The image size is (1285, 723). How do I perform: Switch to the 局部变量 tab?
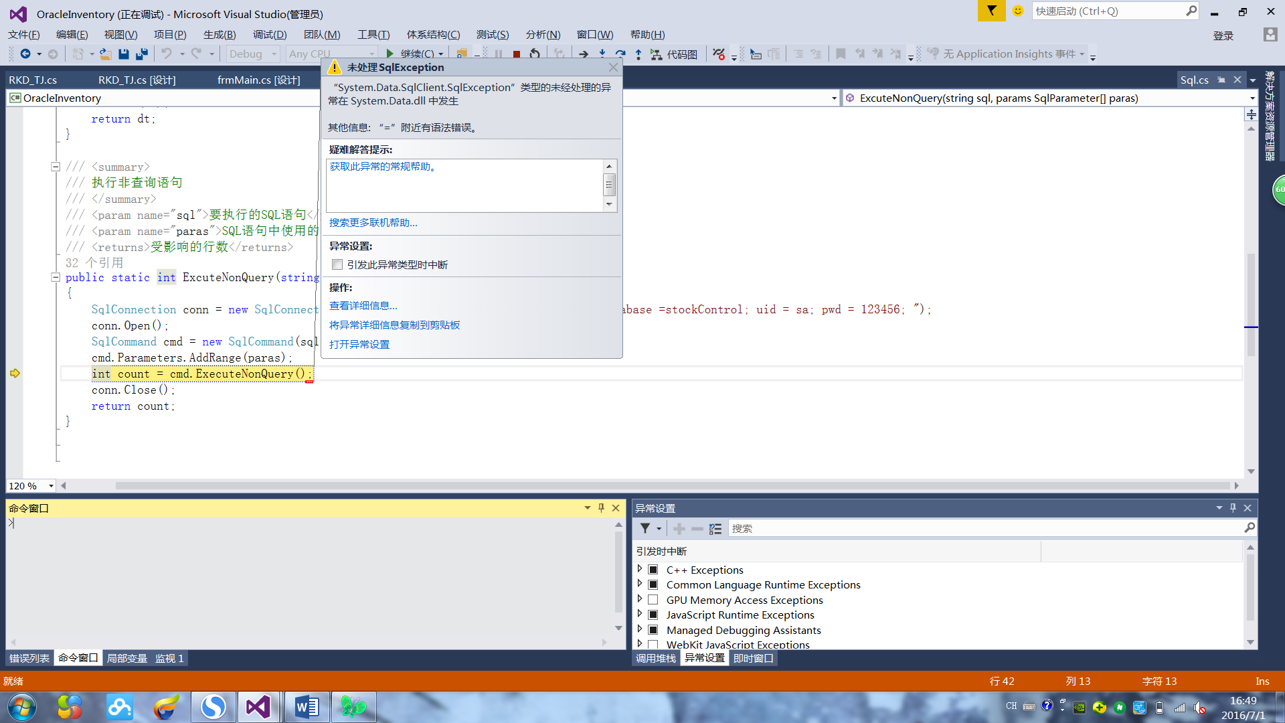pyautogui.click(x=127, y=658)
